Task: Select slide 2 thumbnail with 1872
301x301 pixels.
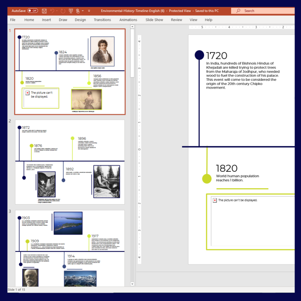Action: (x=70, y=162)
